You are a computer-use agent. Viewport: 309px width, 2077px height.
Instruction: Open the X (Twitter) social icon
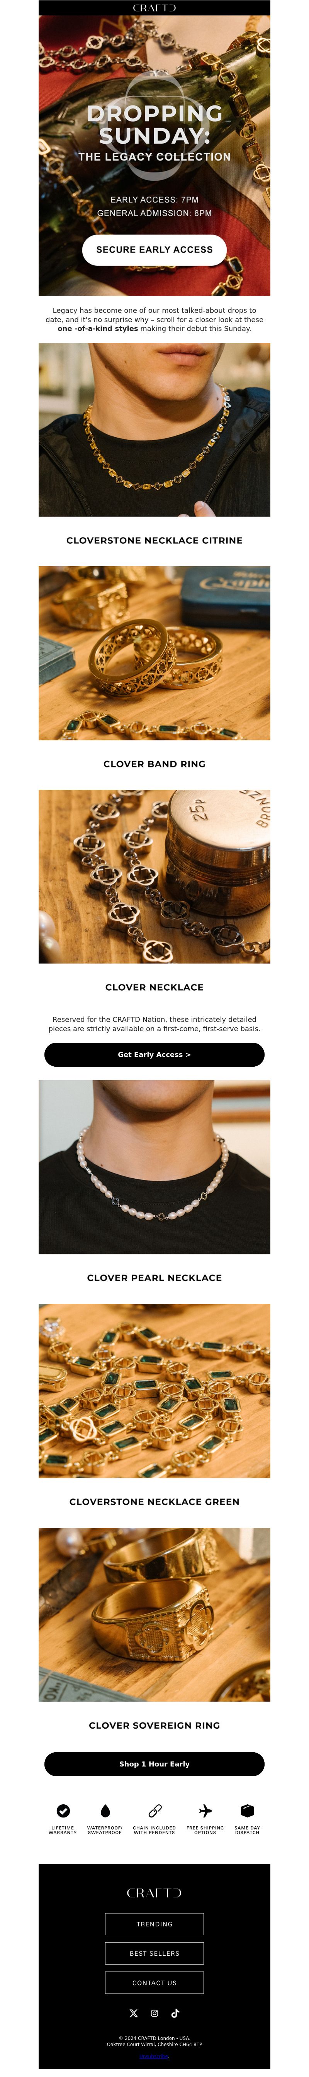click(134, 2013)
